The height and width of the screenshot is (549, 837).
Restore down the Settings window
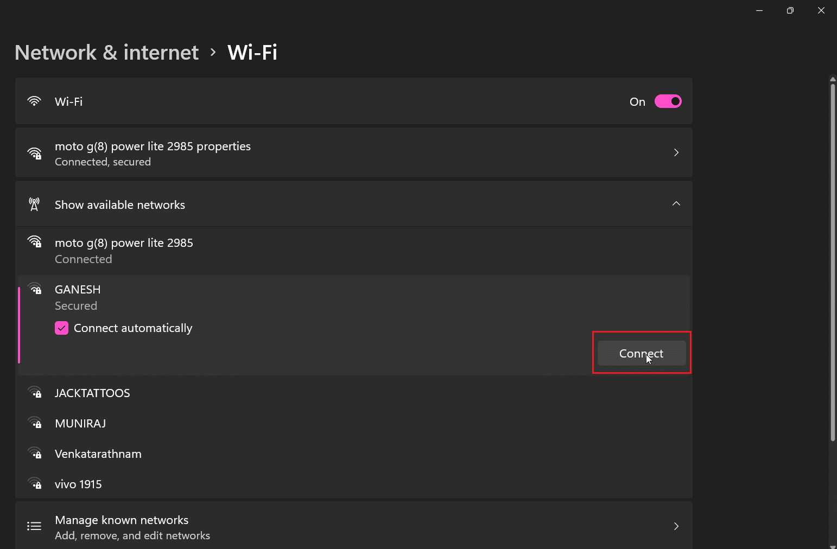coord(790,10)
